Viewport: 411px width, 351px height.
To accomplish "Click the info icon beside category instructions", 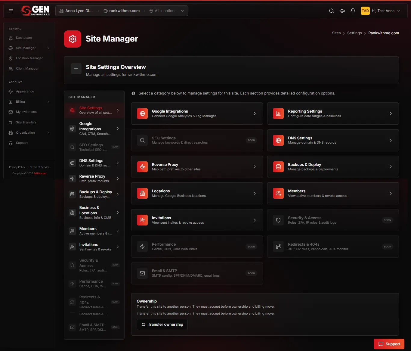I will [133, 93].
